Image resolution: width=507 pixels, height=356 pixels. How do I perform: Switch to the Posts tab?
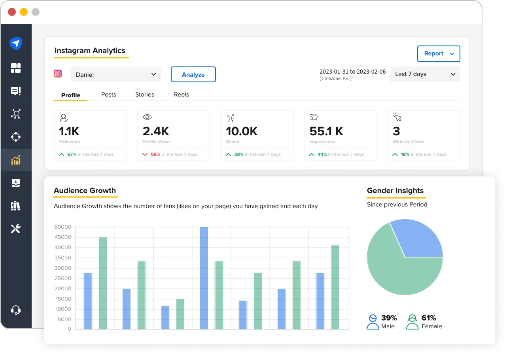108,95
